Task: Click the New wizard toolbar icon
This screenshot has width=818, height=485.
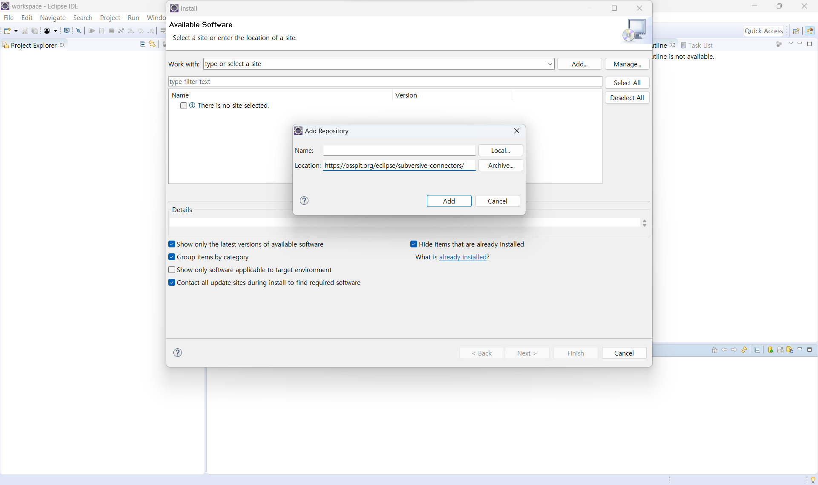Action: coord(7,31)
